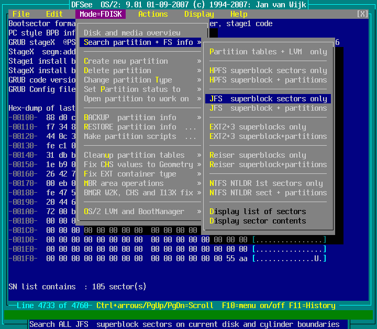Select NTFS NTLDR 1st sectors only
Image resolution: width=377 pixels, height=329 pixels.
click(266, 183)
